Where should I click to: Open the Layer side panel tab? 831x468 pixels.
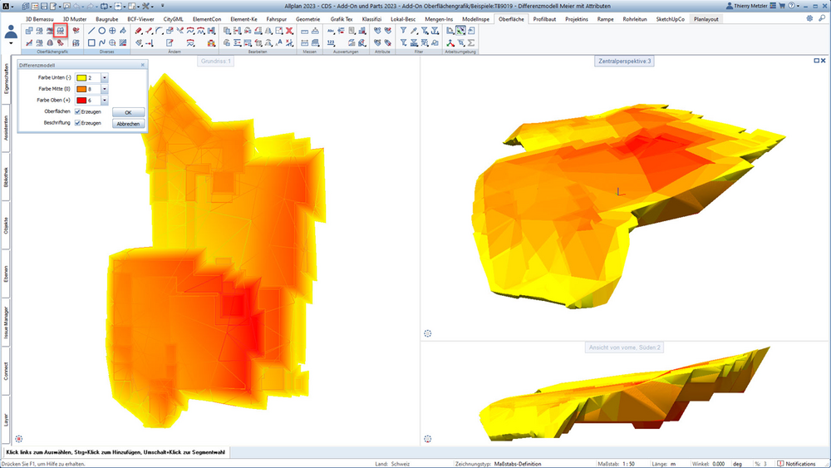click(6, 420)
